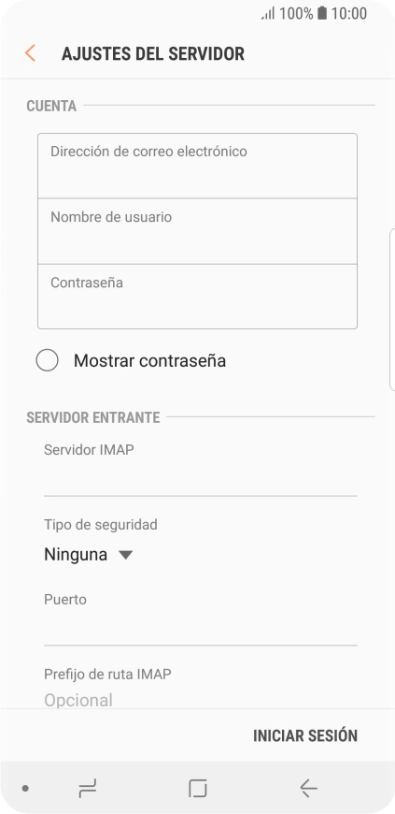
Task: Focus the Nombre de usuario field
Action: coord(198,231)
